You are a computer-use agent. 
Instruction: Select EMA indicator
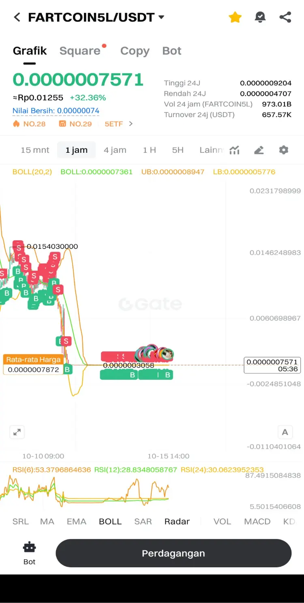(x=77, y=522)
